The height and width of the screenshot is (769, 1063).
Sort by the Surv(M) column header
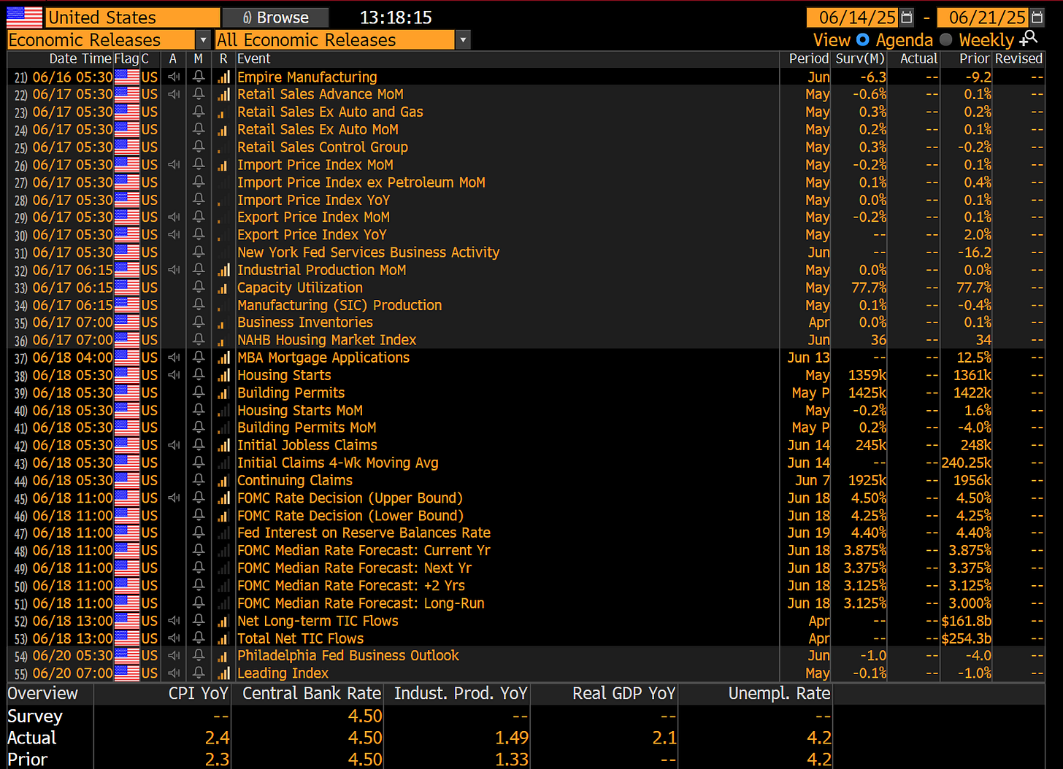click(860, 58)
